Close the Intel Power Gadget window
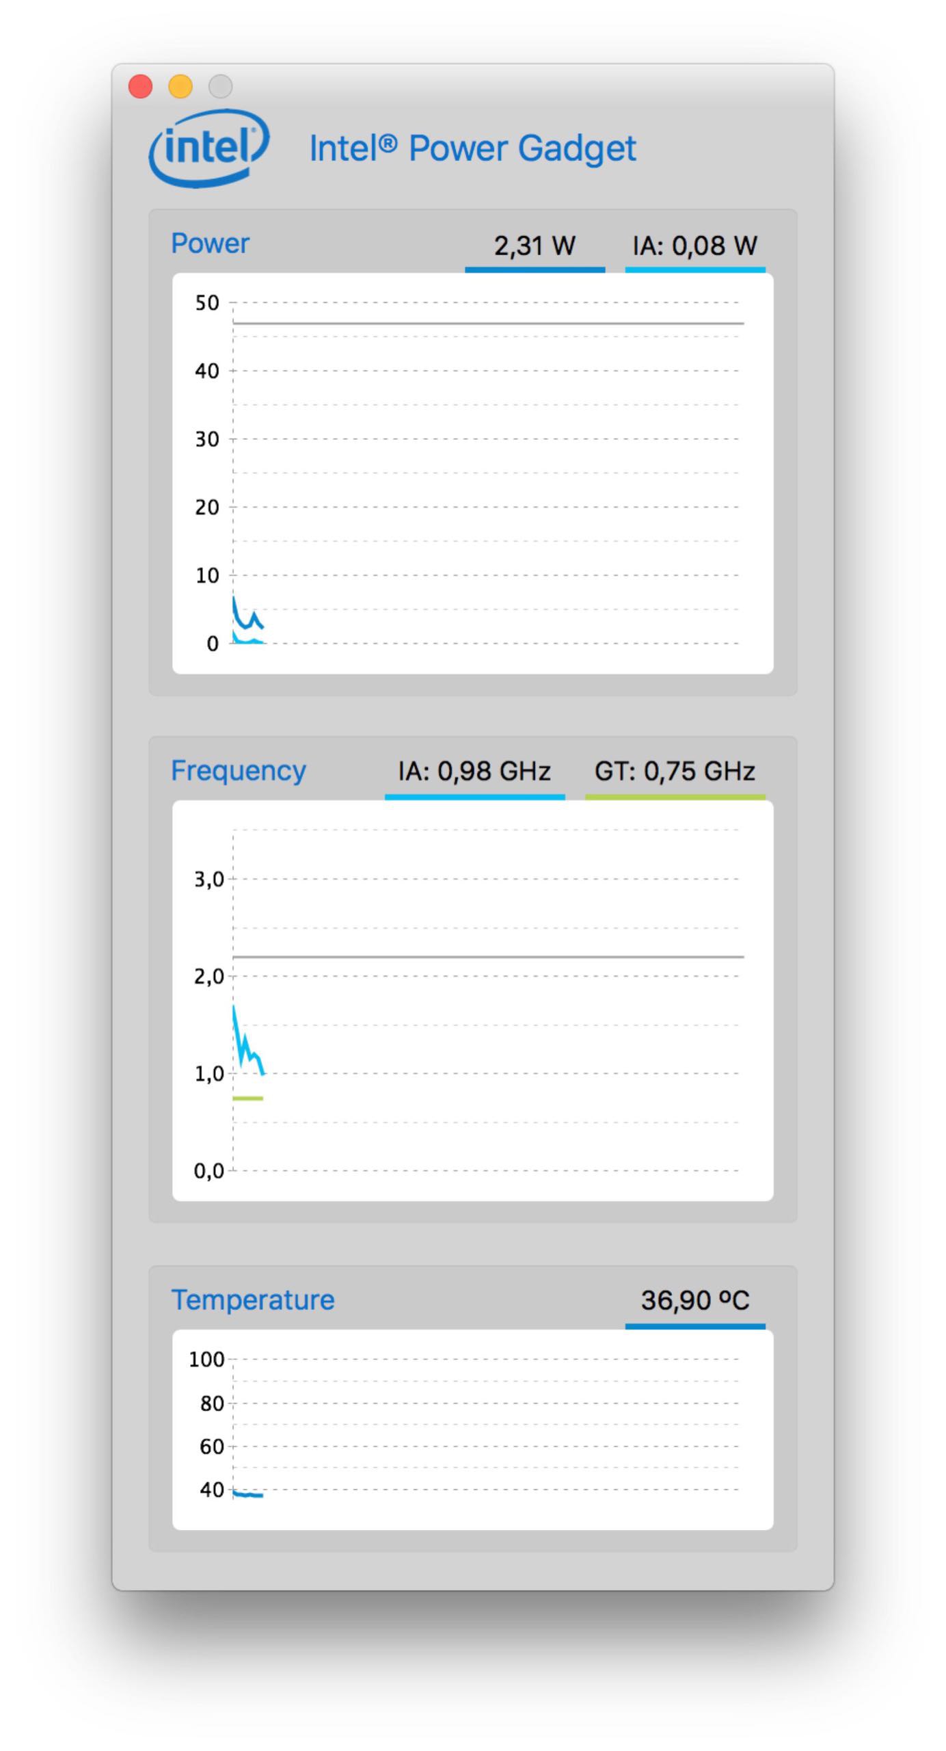Screen dimensions: 946x1751 [x=140, y=87]
